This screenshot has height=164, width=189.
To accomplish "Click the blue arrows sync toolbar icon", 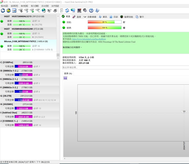I will pos(67,11).
